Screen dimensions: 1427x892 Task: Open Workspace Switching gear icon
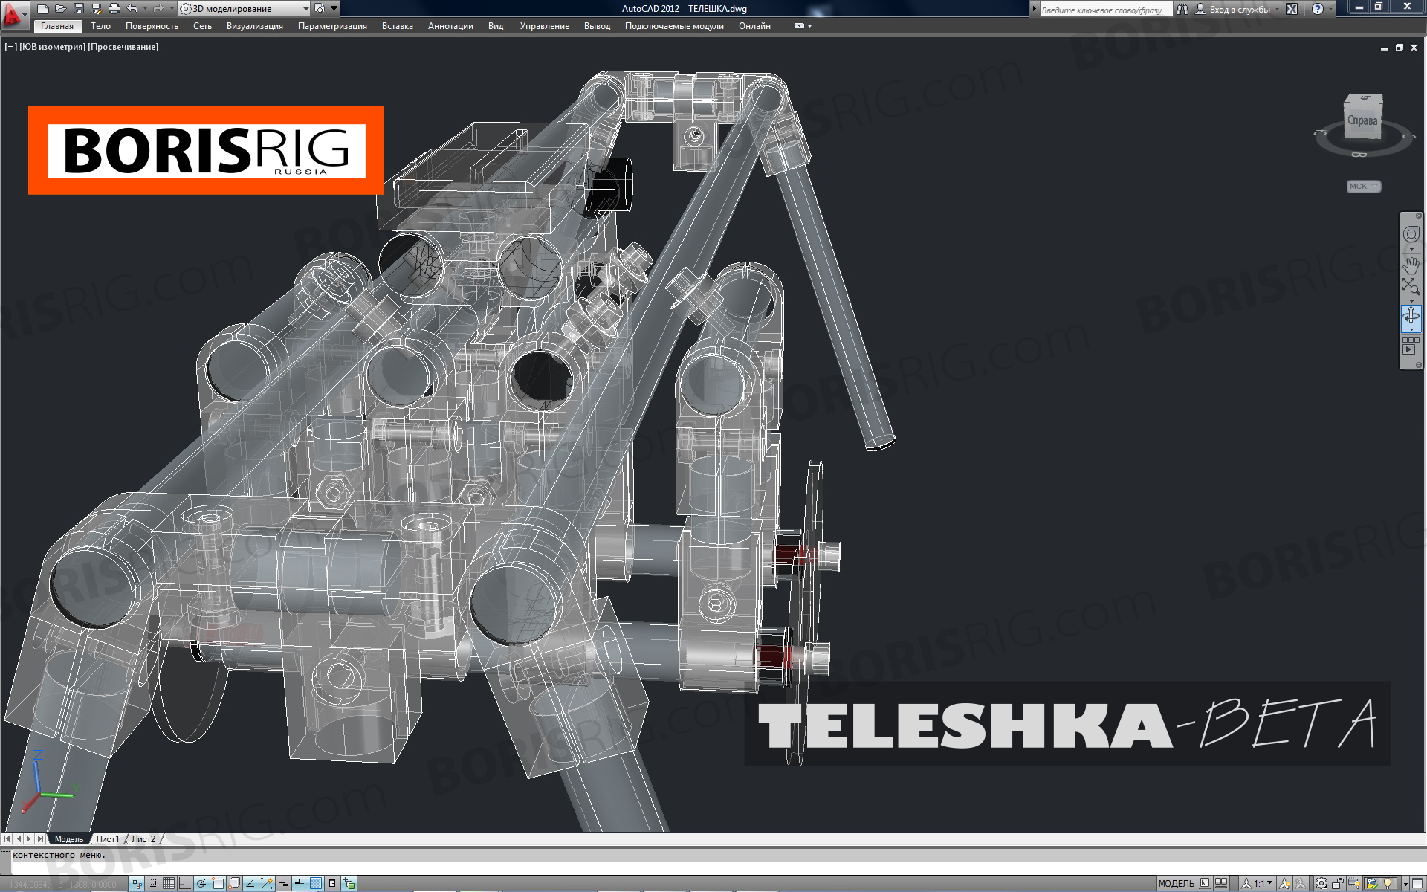point(1321,883)
